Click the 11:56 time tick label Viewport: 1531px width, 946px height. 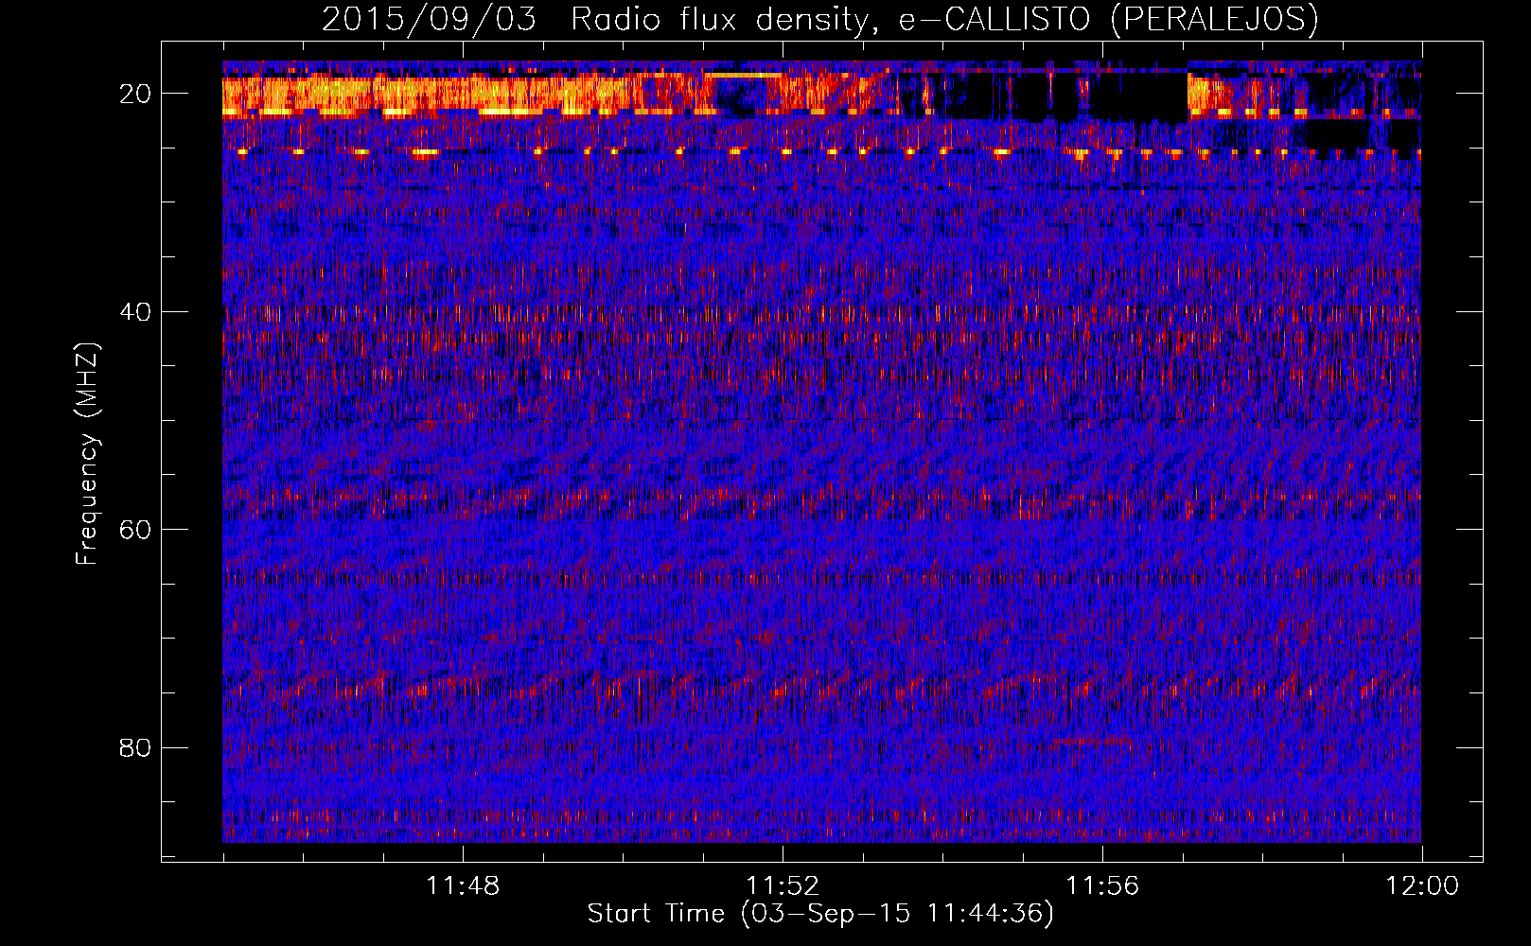tap(1102, 886)
